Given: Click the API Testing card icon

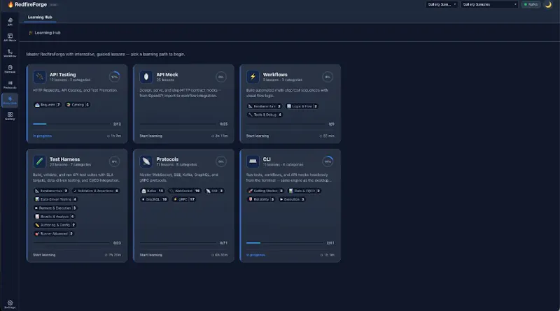Looking at the screenshot, I should [39, 77].
